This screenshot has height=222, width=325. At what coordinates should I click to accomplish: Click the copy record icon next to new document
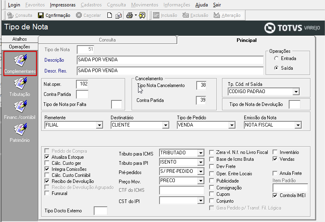pyautogui.click(x=119, y=16)
